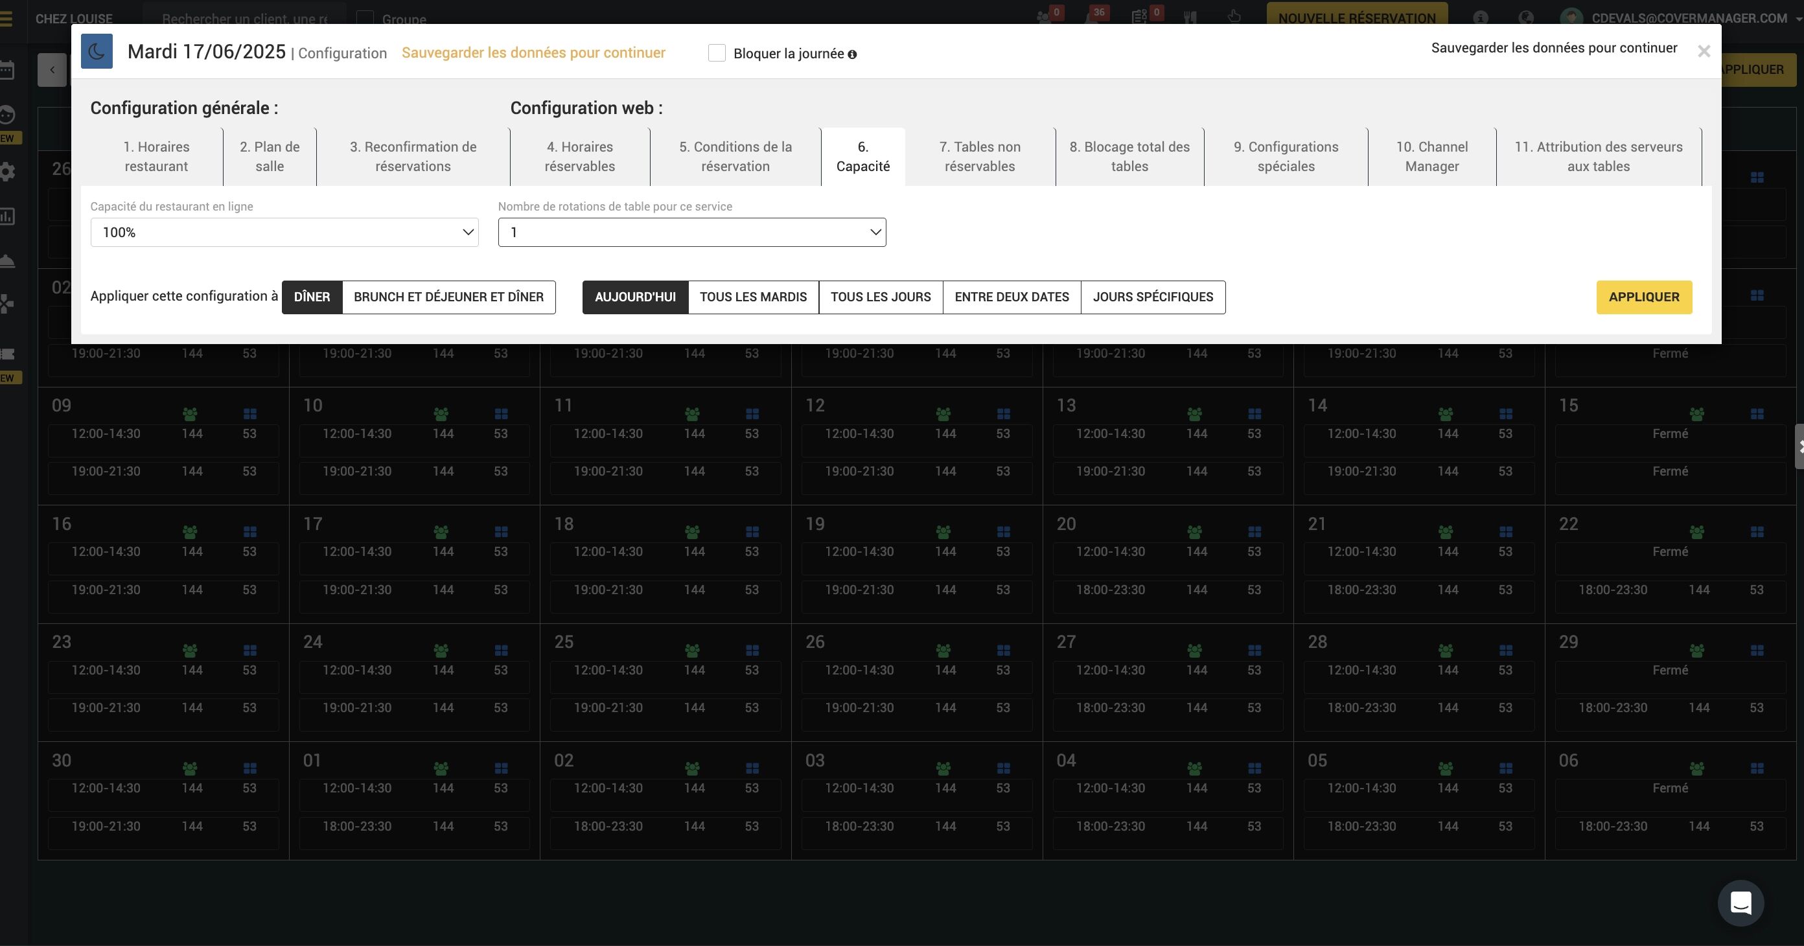Expand the account email dropdown menu
This screenshot has width=1804, height=946.
1688,18
